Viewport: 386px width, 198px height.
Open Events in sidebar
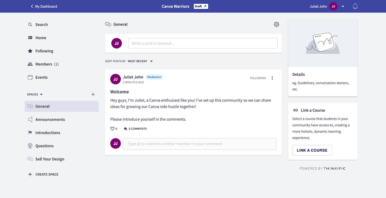pyautogui.click(x=41, y=77)
